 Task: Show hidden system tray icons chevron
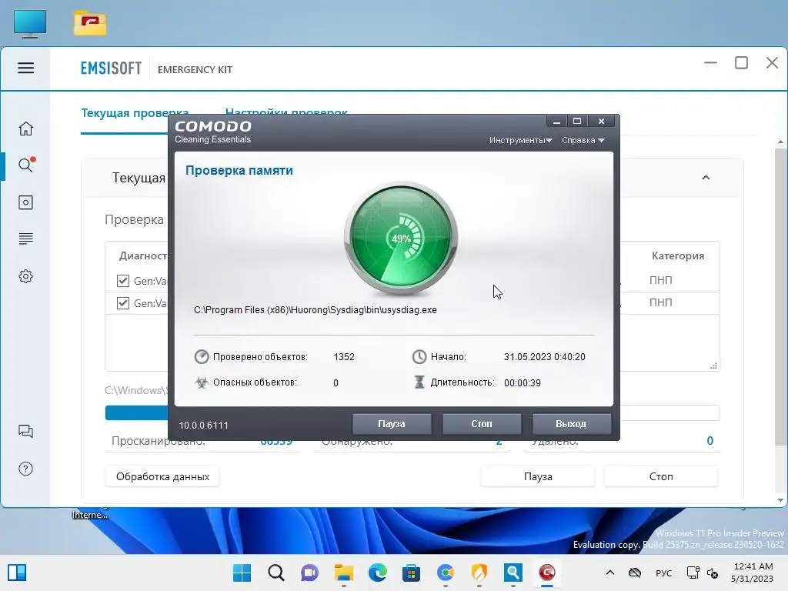tap(609, 573)
